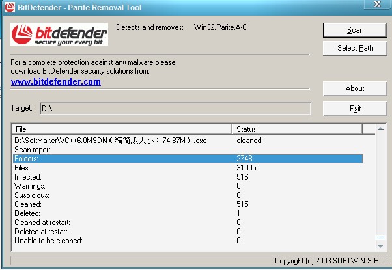Click the Deleted count 1
This screenshot has width=392, height=270.
click(x=238, y=213)
